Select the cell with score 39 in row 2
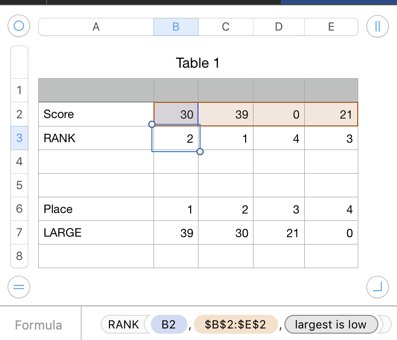This screenshot has height=340, width=397. [x=225, y=114]
